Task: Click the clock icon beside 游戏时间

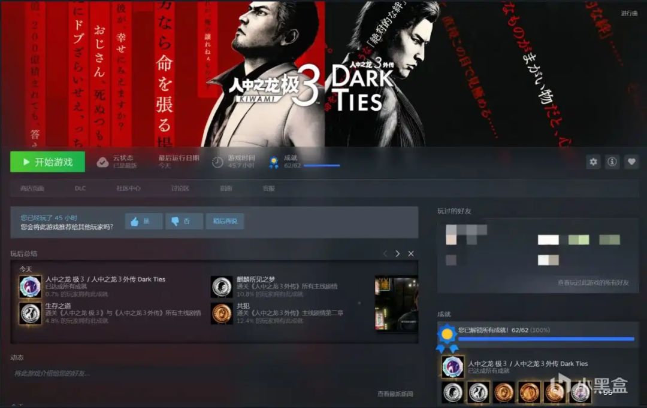Action: [217, 162]
